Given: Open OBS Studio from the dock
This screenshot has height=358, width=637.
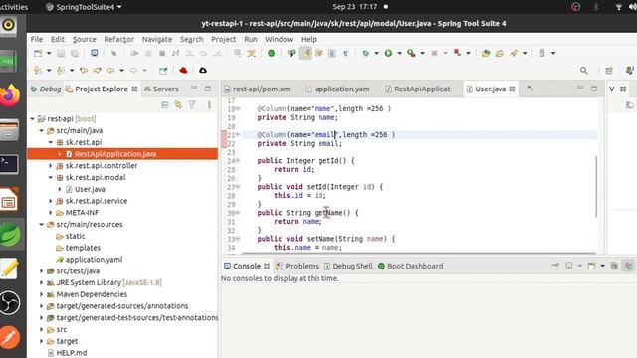Looking at the screenshot, I should pos(10,302).
